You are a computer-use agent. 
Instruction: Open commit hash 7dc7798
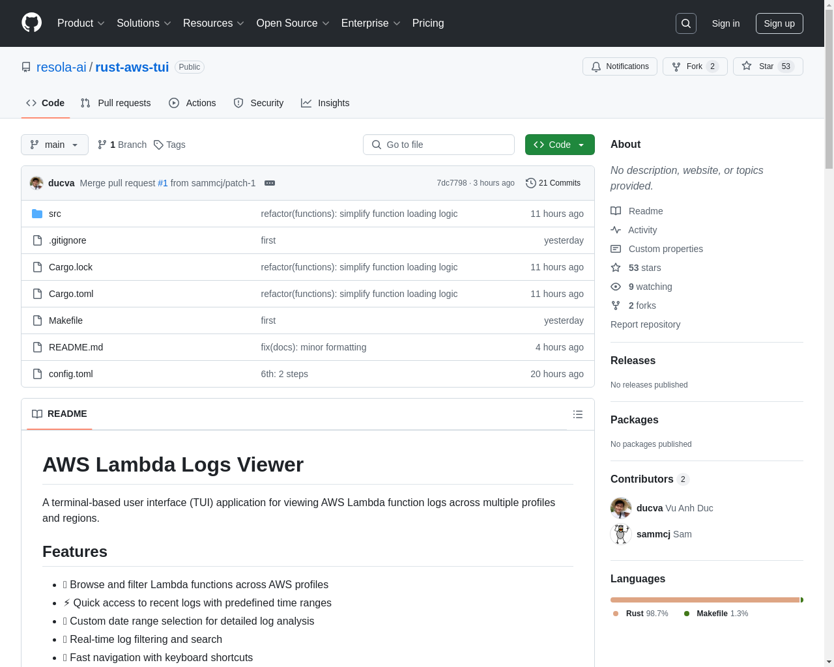coord(452,183)
